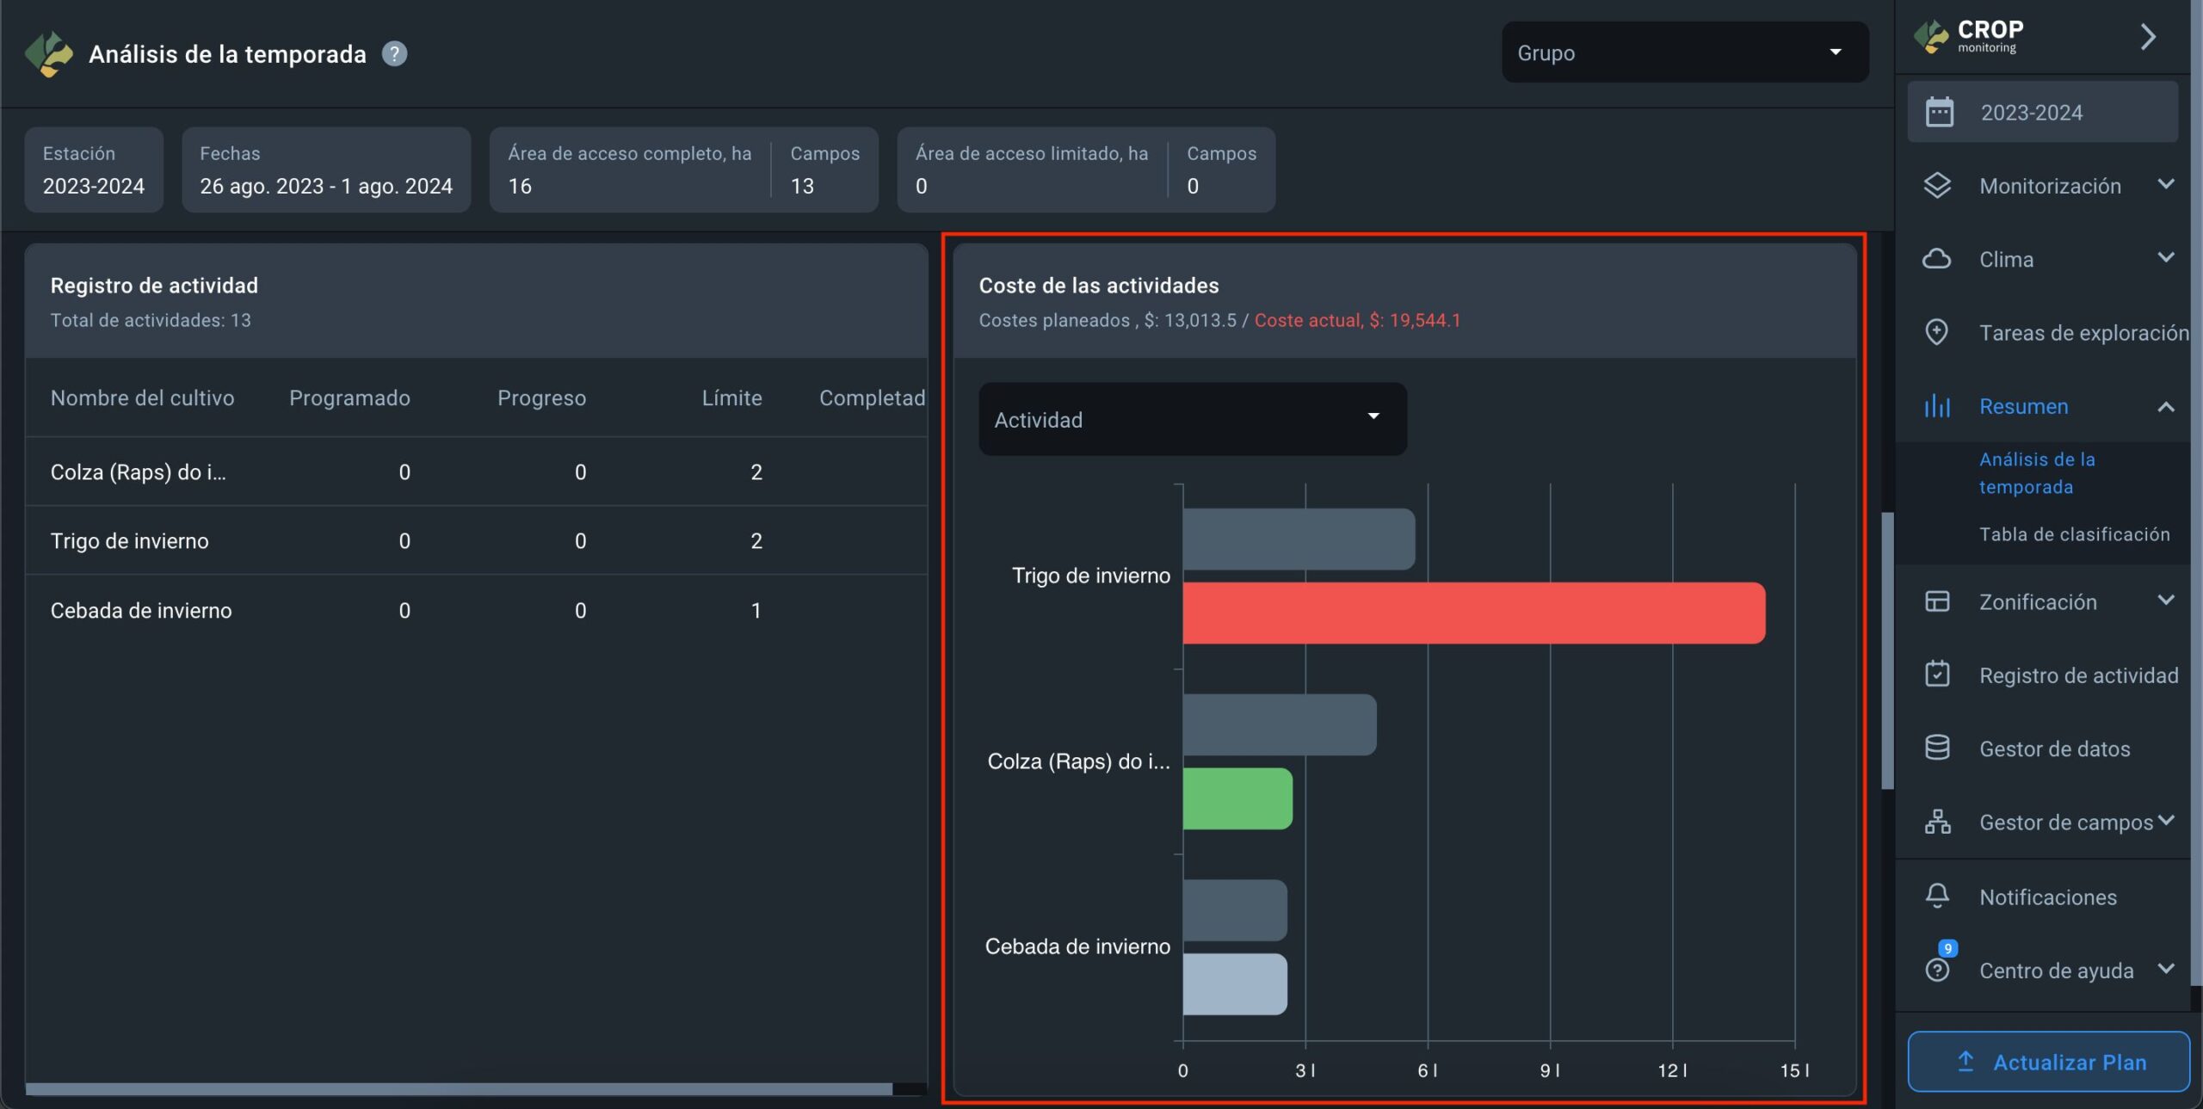This screenshot has height=1109, width=2203.
Task: Open the Actividad dropdown in cost panel
Action: pos(1192,419)
